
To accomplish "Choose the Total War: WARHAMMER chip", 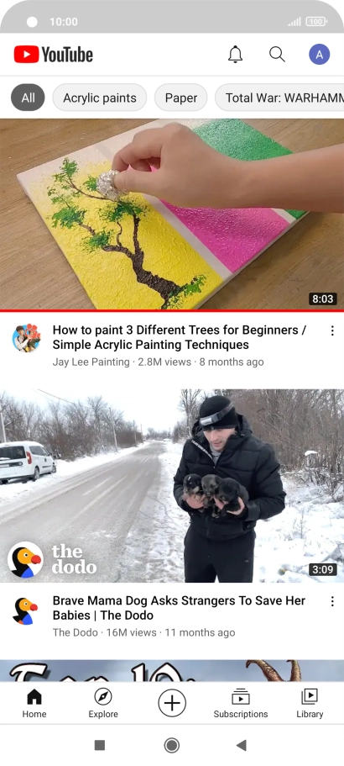I will 279,98.
